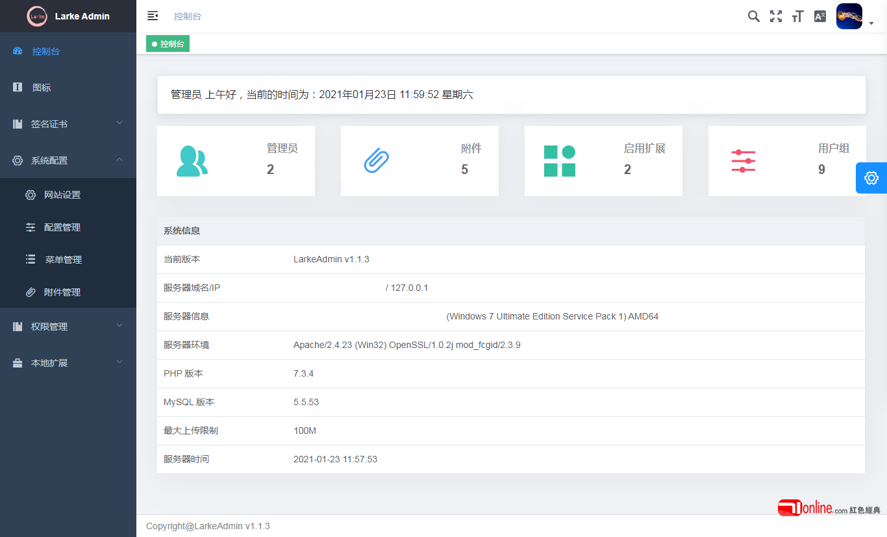Expand the 签名证书 menu
The image size is (887, 537).
tap(68, 123)
